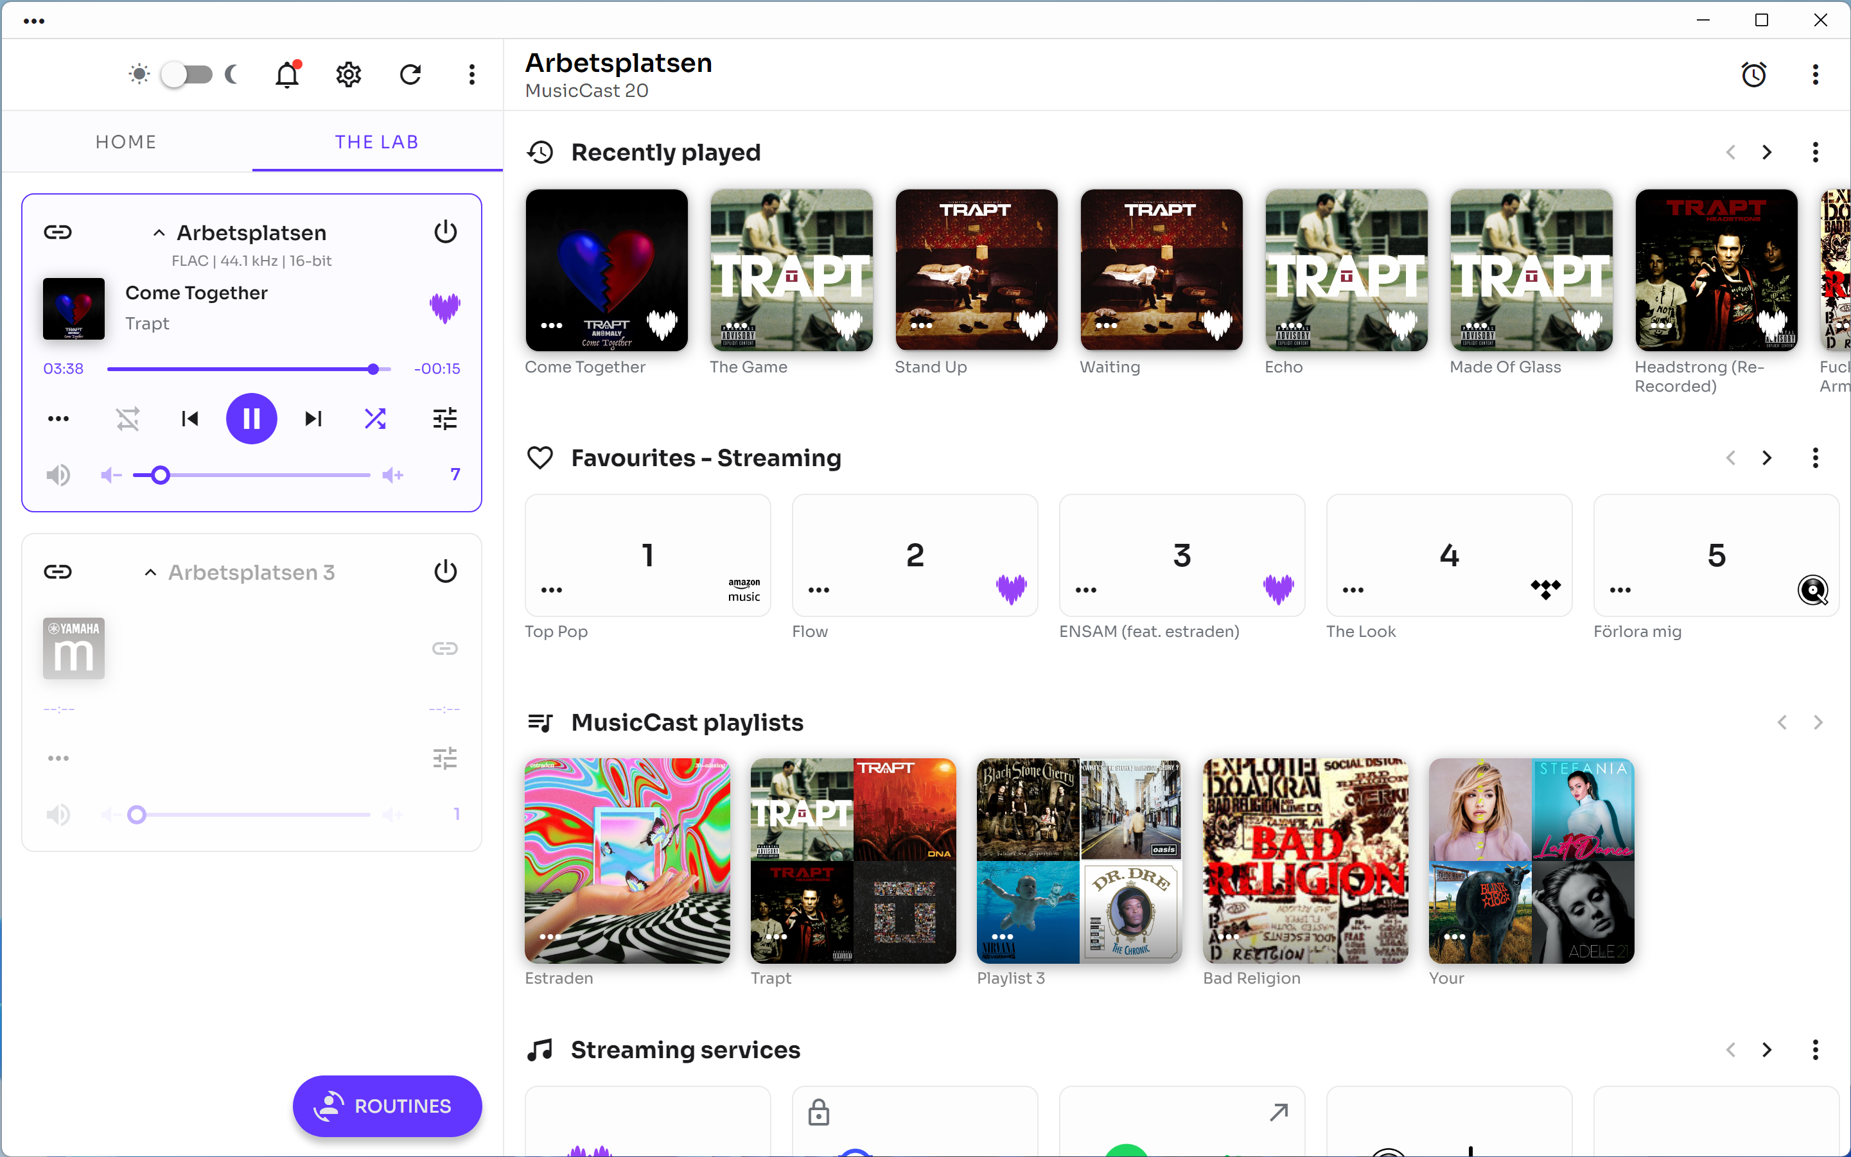Open Trapt playlist
The image size is (1851, 1157).
pyautogui.click(x=853, y=861)
